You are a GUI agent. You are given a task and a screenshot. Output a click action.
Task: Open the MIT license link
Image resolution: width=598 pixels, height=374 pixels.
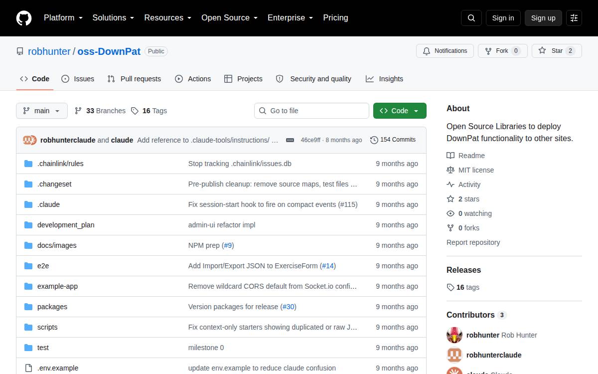(470, 170)
